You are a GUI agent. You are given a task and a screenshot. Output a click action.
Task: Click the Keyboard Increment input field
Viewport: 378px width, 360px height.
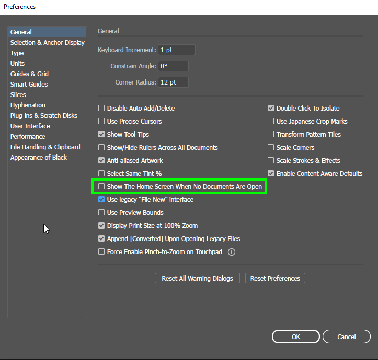pos(177,50)
